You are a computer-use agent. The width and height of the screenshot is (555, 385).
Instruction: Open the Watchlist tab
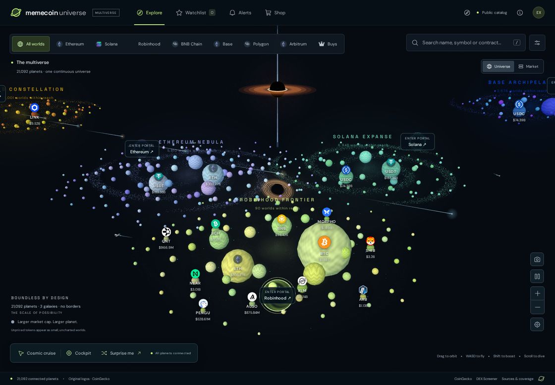click(195, 13)
